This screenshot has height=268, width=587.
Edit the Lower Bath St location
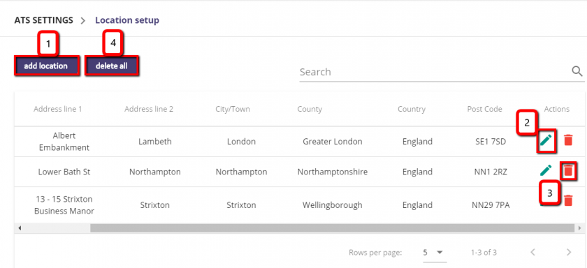546,170
